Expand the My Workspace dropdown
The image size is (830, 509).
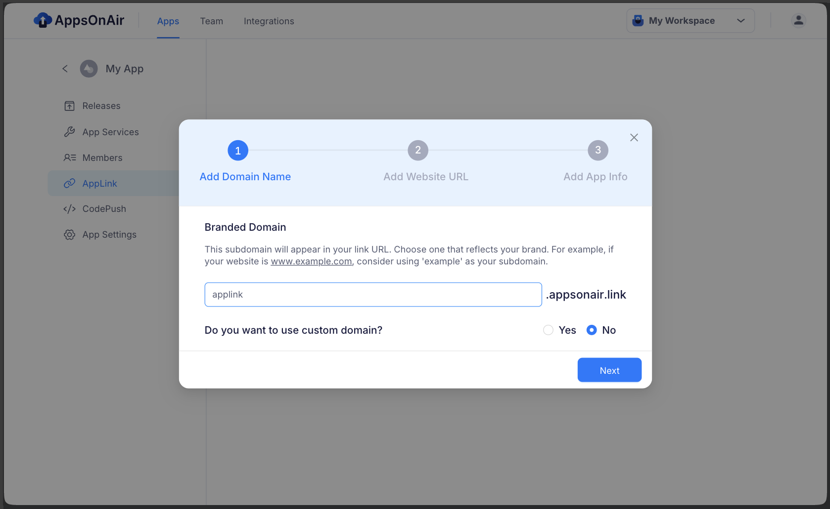tap(691, 21)
